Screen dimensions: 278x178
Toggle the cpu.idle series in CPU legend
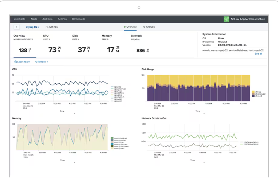click(118, 87)
